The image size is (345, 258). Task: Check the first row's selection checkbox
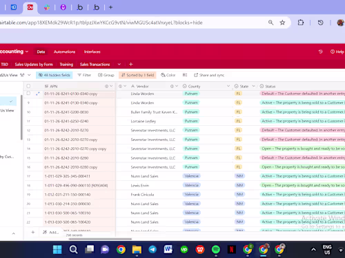[x=28, y=94]
